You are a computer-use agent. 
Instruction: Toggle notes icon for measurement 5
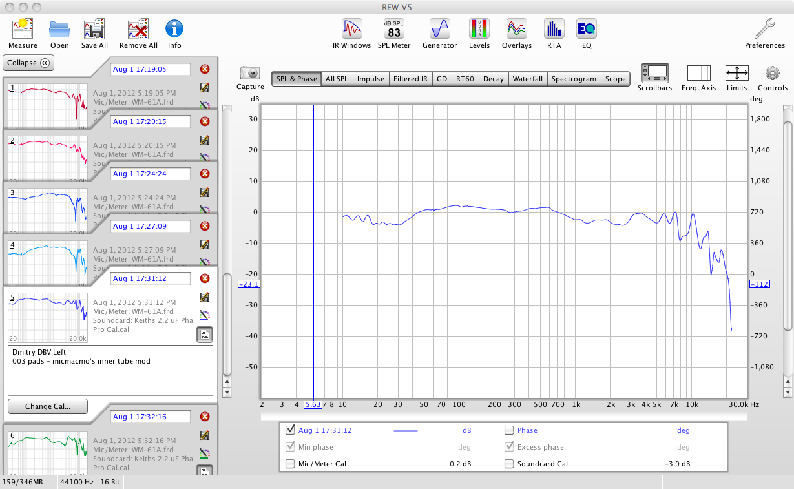tap(204, 335)
